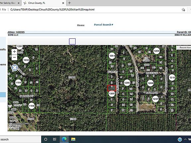Viewport: 191px width, 143px height.
Task: Open File Explorer from the taskbar
Action: (73, 139)
